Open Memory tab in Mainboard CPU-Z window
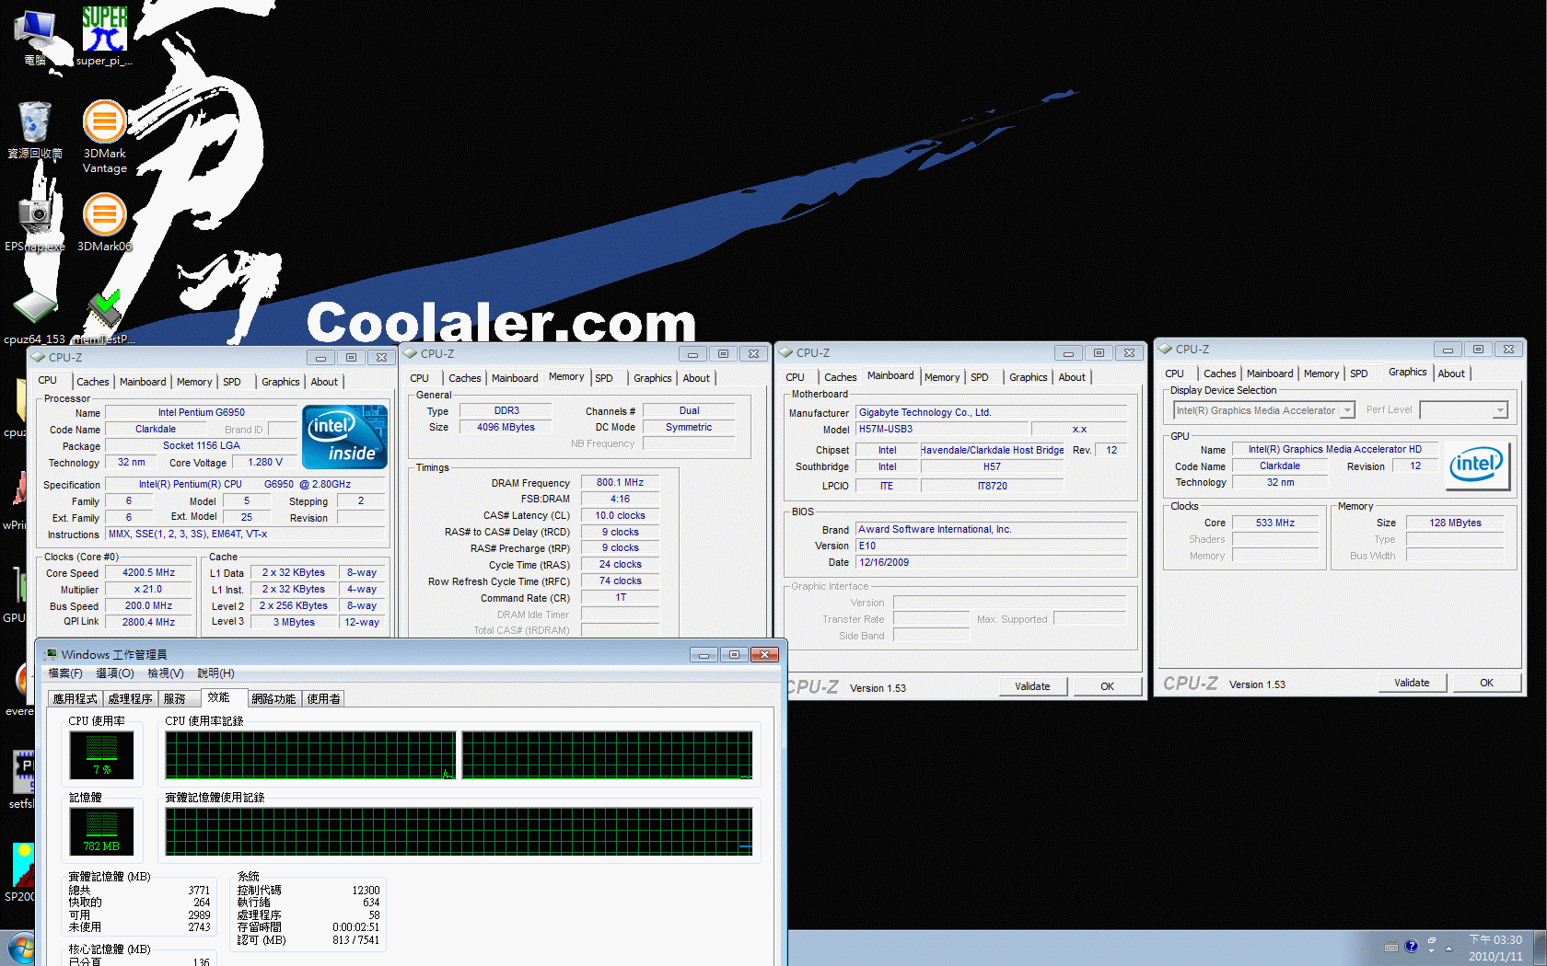The image size is (1547, 966). (942, 377)
